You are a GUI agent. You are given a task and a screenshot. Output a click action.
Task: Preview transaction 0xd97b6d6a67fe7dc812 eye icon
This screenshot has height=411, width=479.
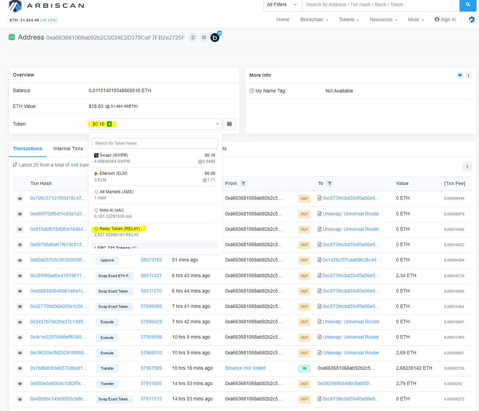click(20, 245)
